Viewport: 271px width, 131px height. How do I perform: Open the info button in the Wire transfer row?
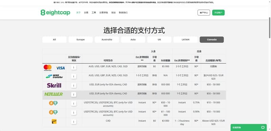point(74,76)
